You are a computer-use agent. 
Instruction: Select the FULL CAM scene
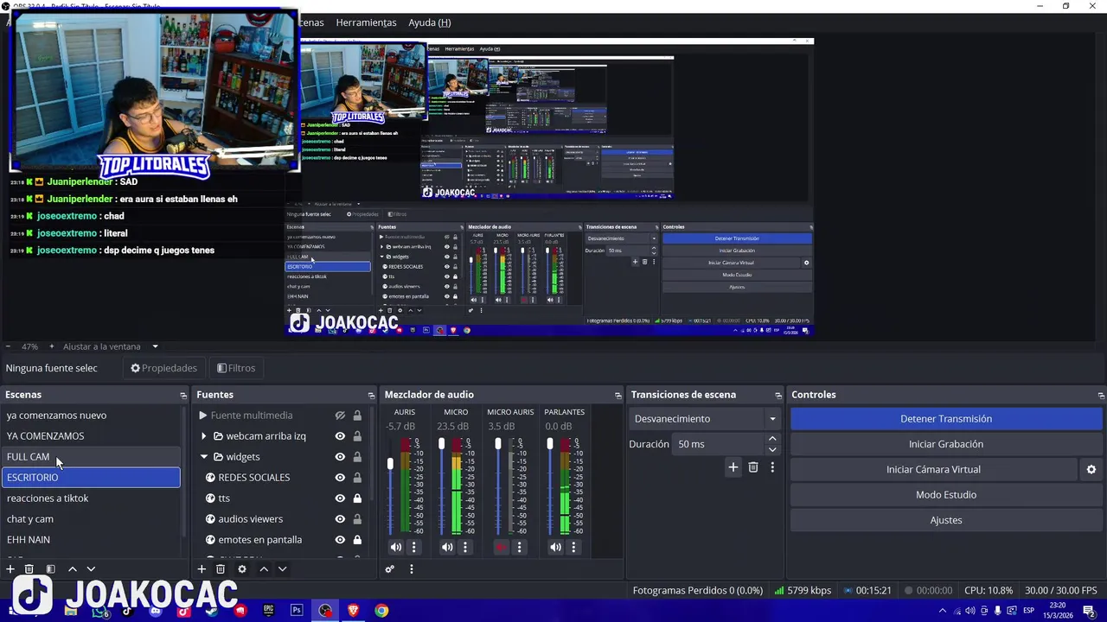[x=91, y=457]
